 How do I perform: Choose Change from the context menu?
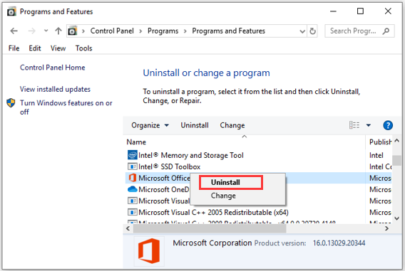[x=223, y=196]
